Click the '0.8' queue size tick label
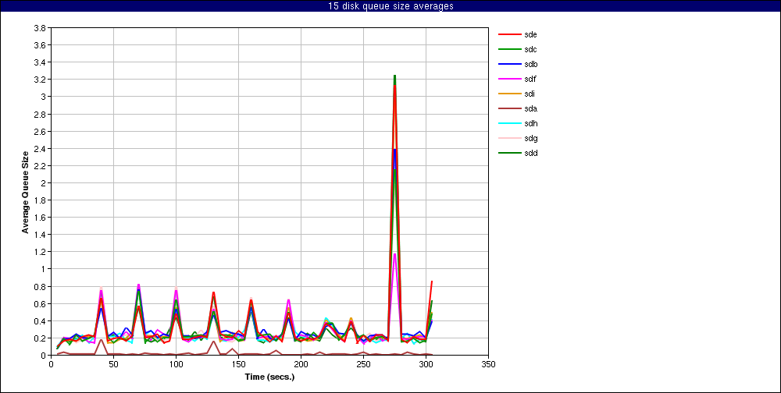The width and height of the screenshot is (781, 393). (x=40, y=286)
